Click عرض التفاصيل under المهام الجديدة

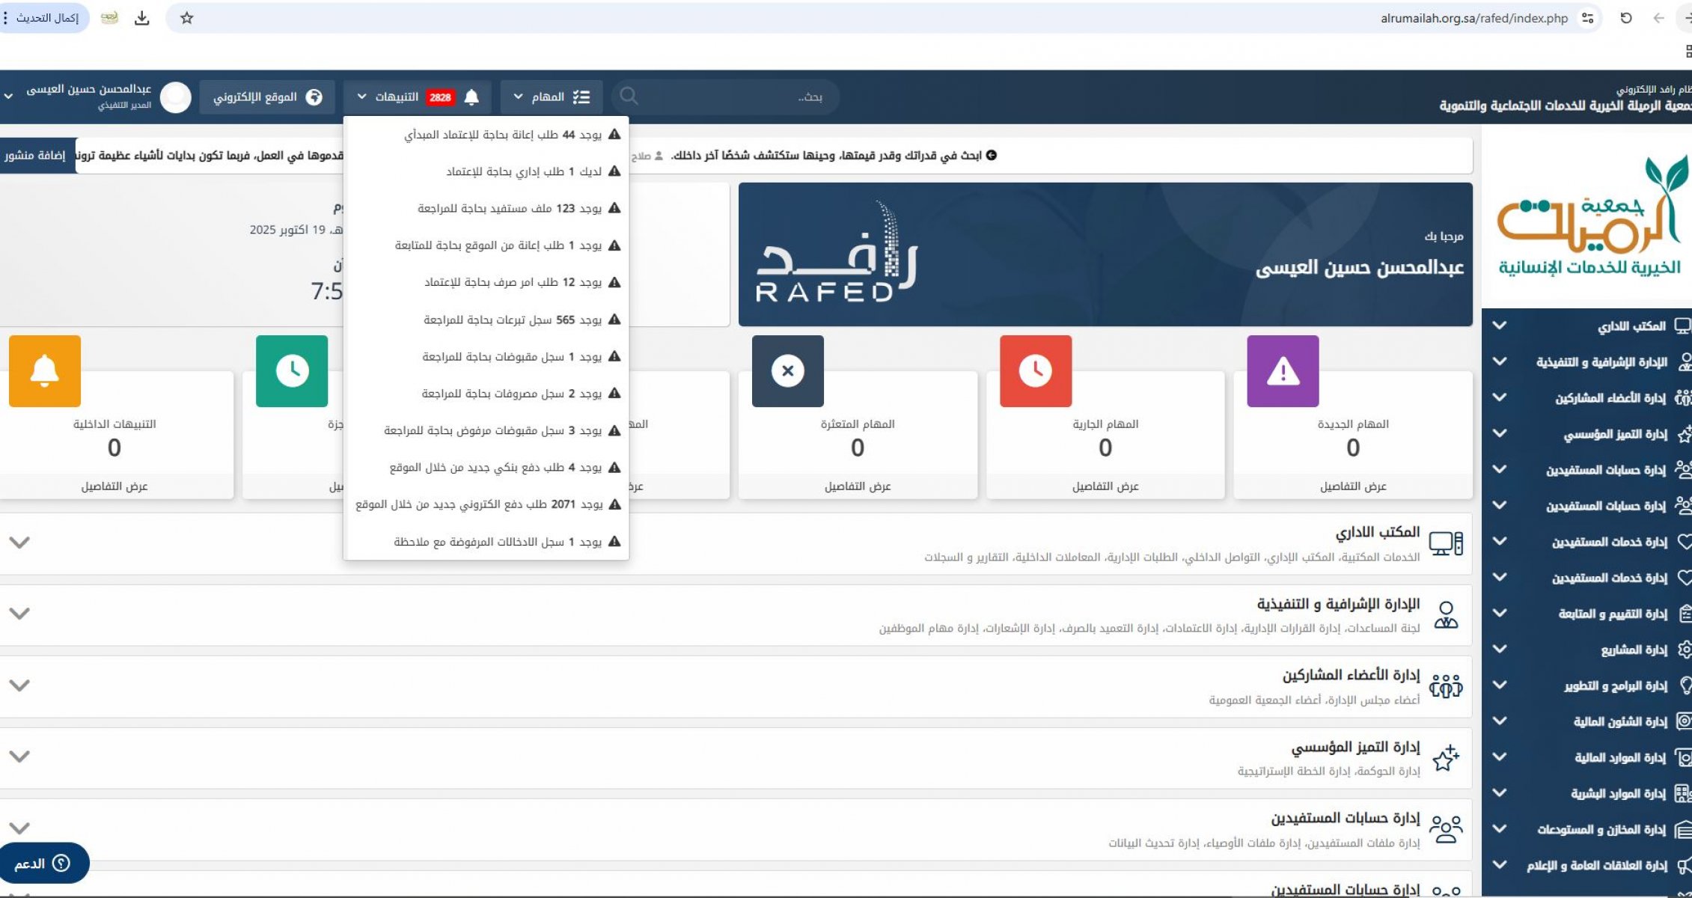pyautogui.click(x=1352, y=486)
